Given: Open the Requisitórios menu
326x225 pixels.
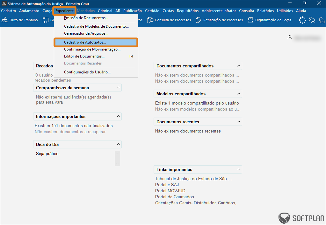Looking at the screenshot, I should click(x=188, y=11).
